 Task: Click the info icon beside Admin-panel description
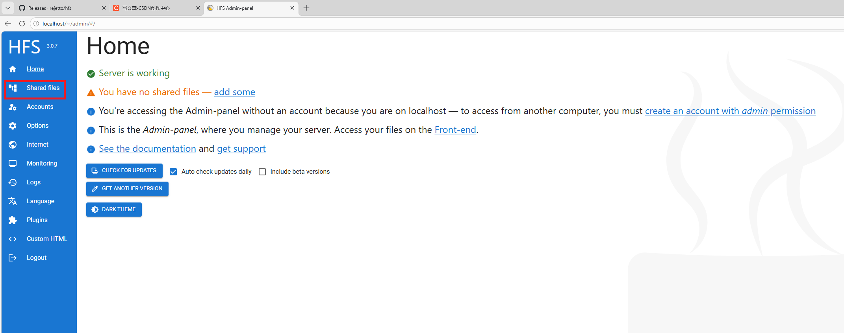pos(91,131)
